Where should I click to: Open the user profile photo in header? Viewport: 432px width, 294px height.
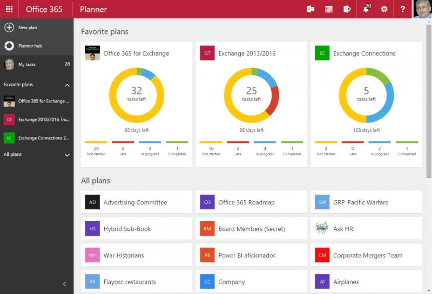click(422, 9)
